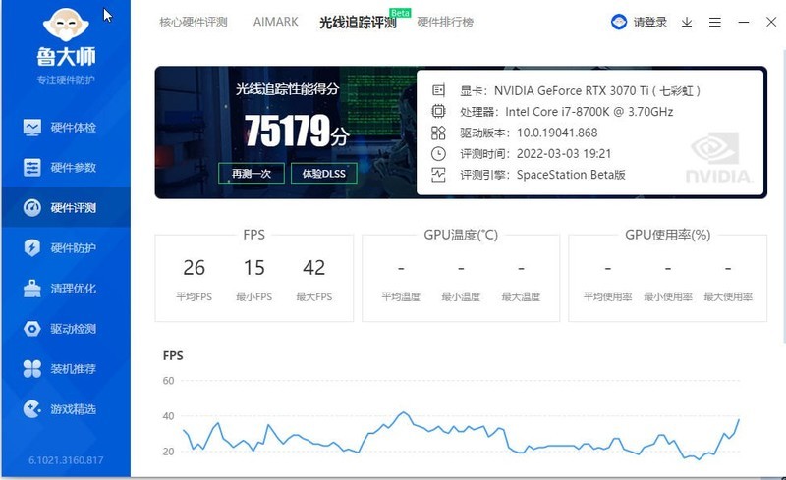The height and width of the screenshot is (480, 786).
Task: Click the 显卡 graphics card icon
Action: tap(438, 90)
